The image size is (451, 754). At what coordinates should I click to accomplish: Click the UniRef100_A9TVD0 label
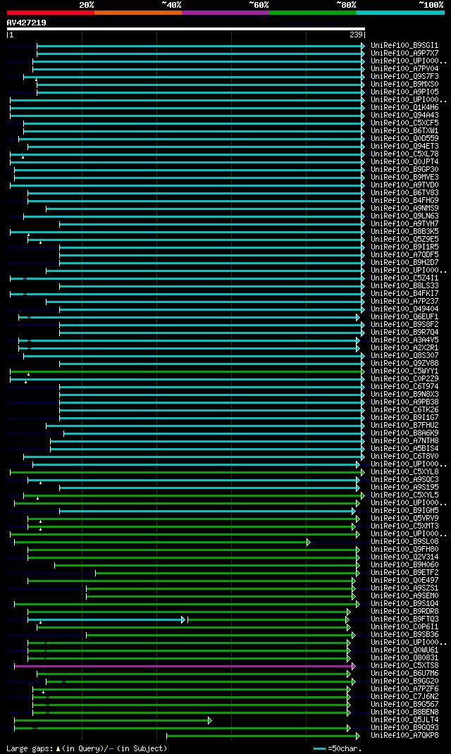[404, 185]
